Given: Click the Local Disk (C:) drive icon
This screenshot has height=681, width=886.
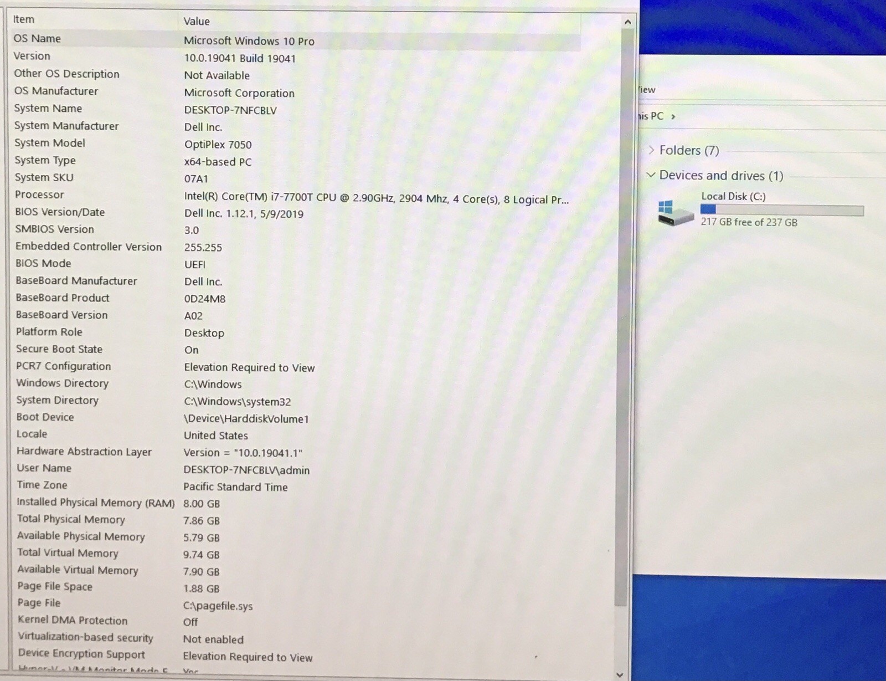Looking at the screenshot, I should (x=676, y=213).
